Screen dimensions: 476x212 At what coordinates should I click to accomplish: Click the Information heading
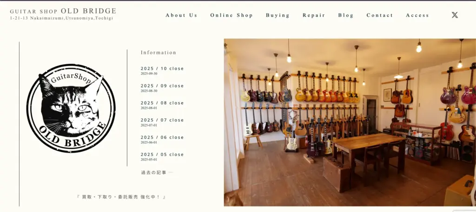(x=158, y=52)
